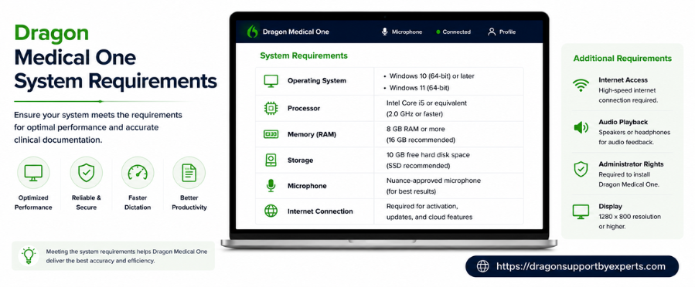Click the green Connected status dot

tap(438, 32)
